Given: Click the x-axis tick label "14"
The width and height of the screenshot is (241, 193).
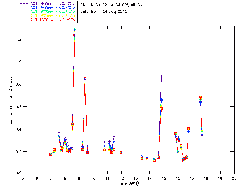Looking at the screenshot, I should click(150, 178).
